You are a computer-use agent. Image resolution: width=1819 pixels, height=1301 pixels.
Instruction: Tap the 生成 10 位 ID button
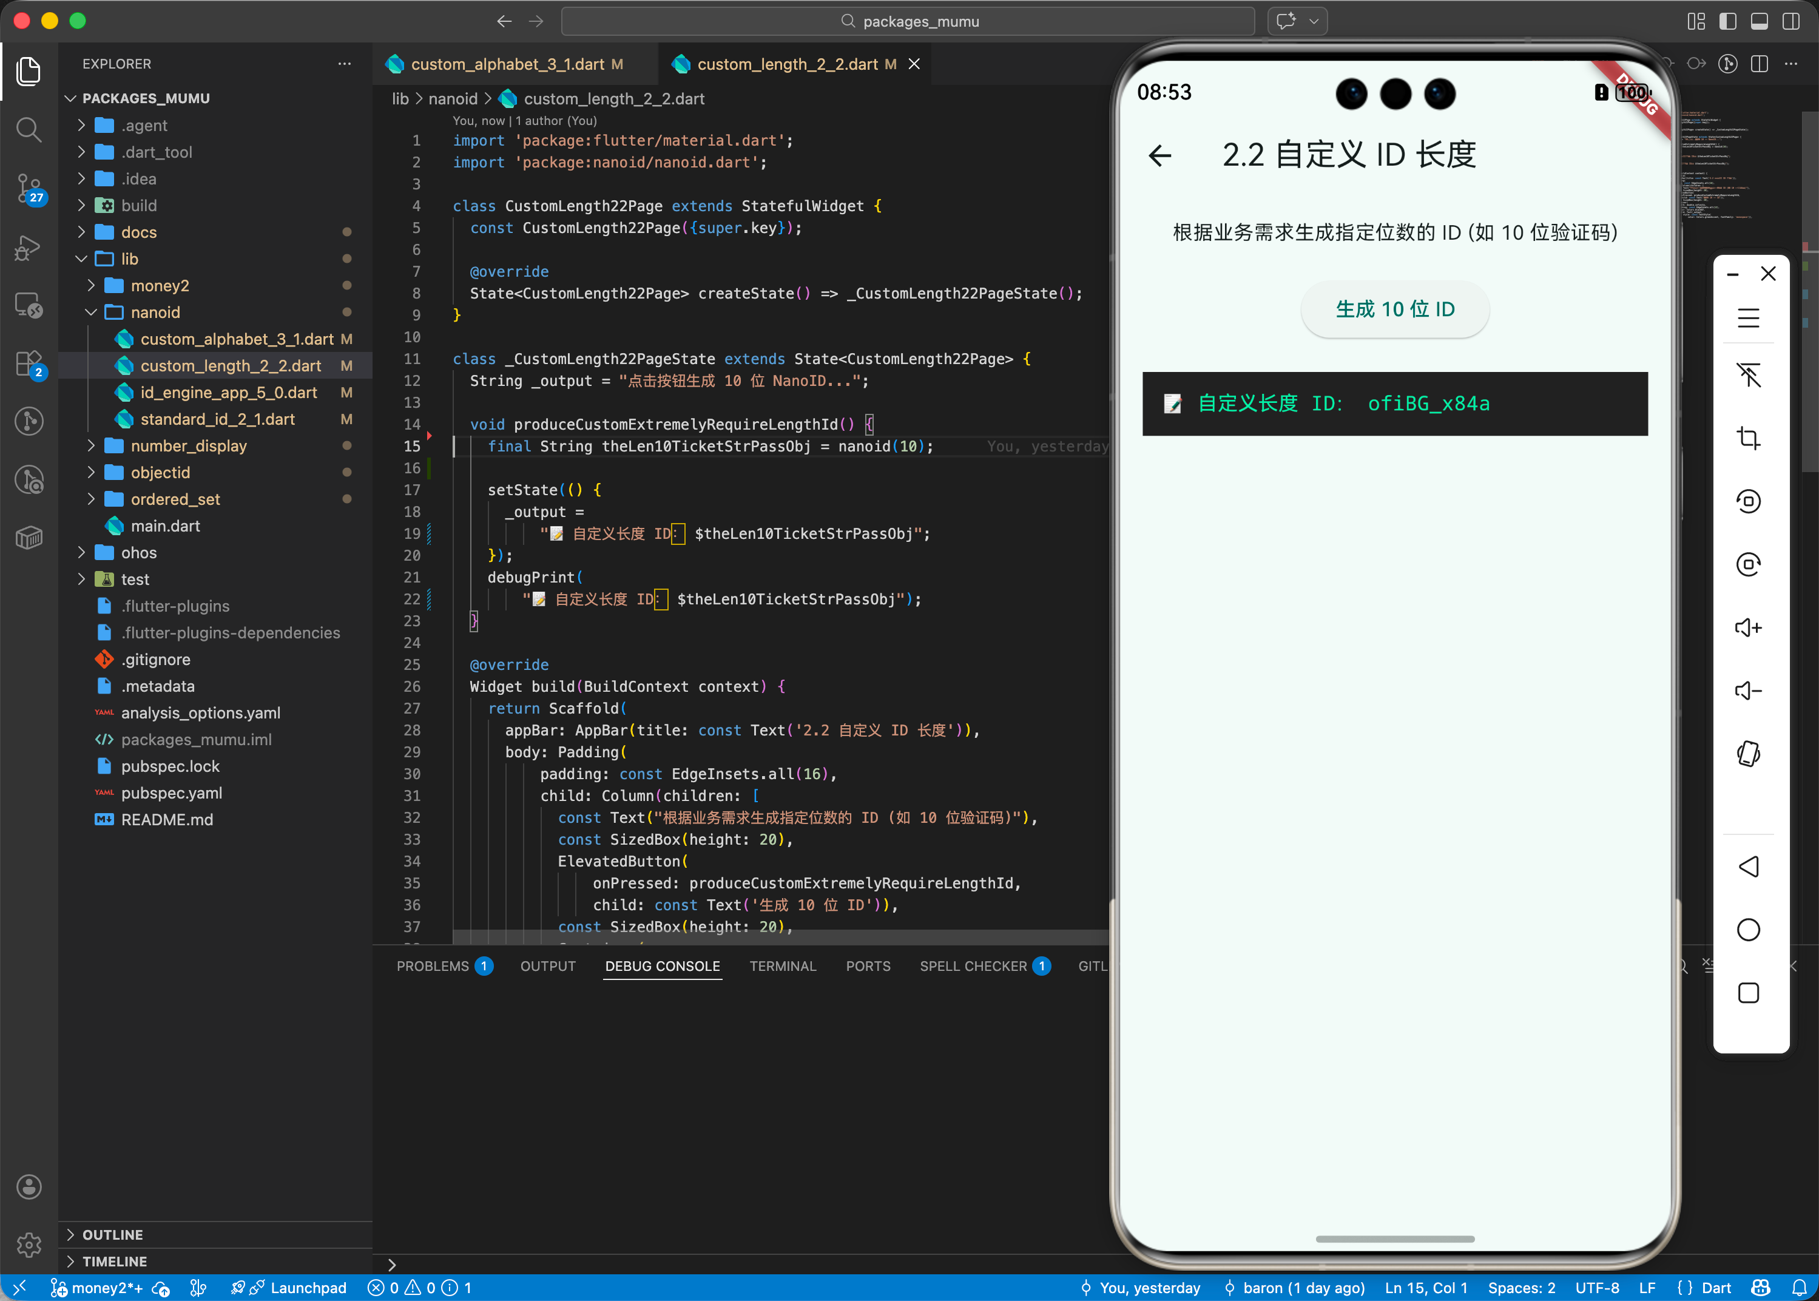[x=1394, y=309]
